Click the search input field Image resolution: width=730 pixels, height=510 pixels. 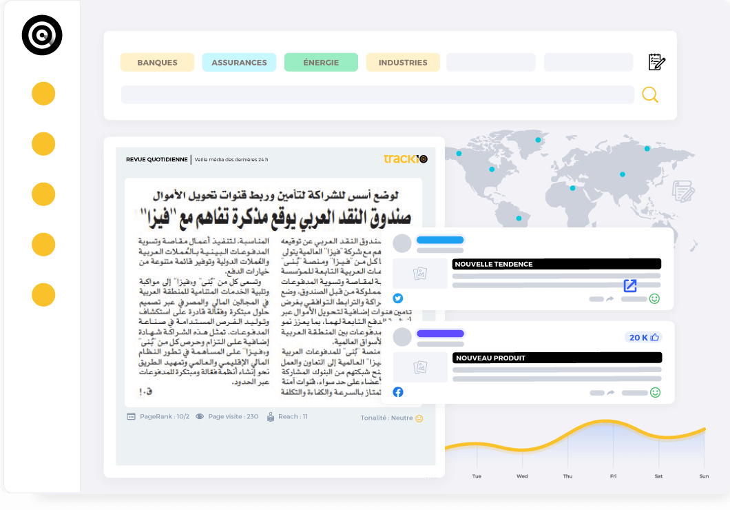click(x=377, y=94)
